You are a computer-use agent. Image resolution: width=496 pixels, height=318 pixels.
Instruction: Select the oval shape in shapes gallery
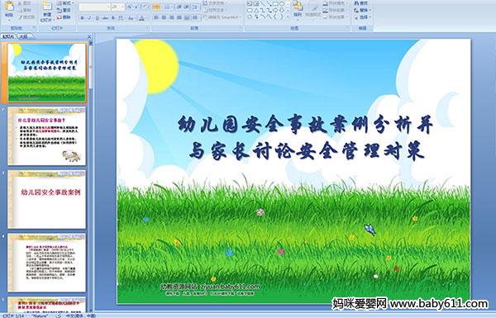pyautogui.click(x=283, y=4)
